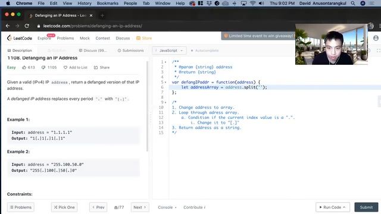Expand the Console panel
Viewport: 381px width, 214px height.
point(167,207)
